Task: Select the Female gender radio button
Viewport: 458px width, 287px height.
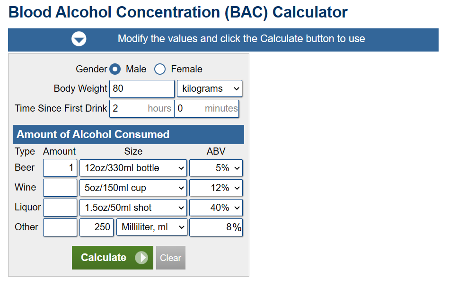Action: coord(160,70)
